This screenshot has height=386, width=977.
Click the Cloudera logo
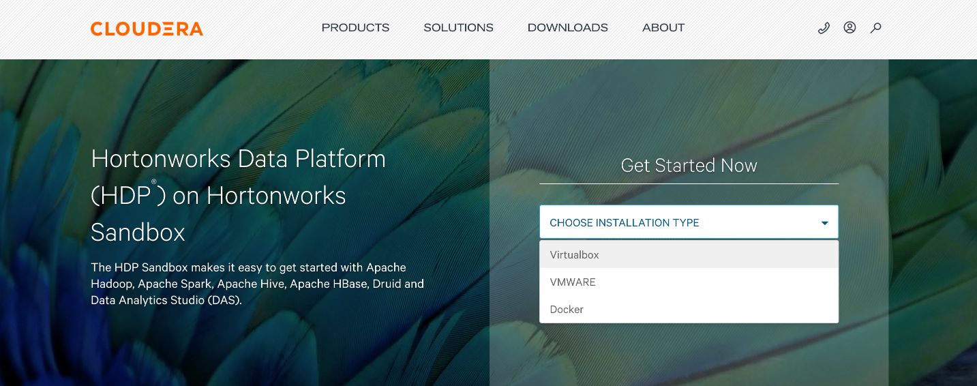147,29
